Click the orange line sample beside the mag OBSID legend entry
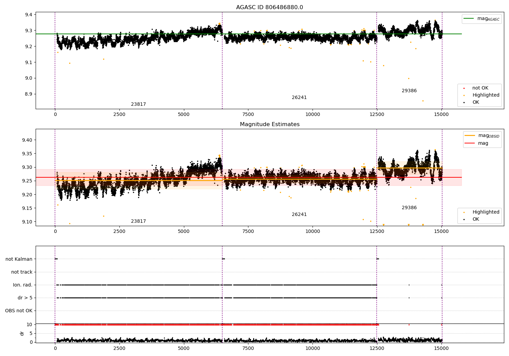 tap(470, 136)
